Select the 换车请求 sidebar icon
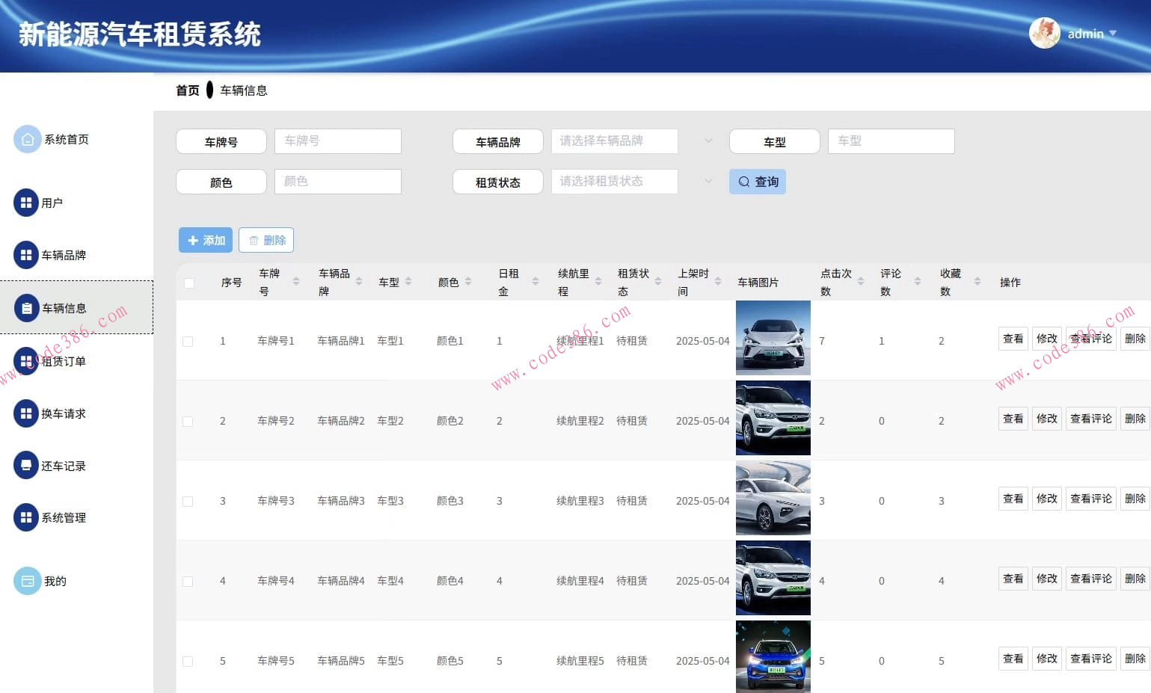 (x=28, y=413)
